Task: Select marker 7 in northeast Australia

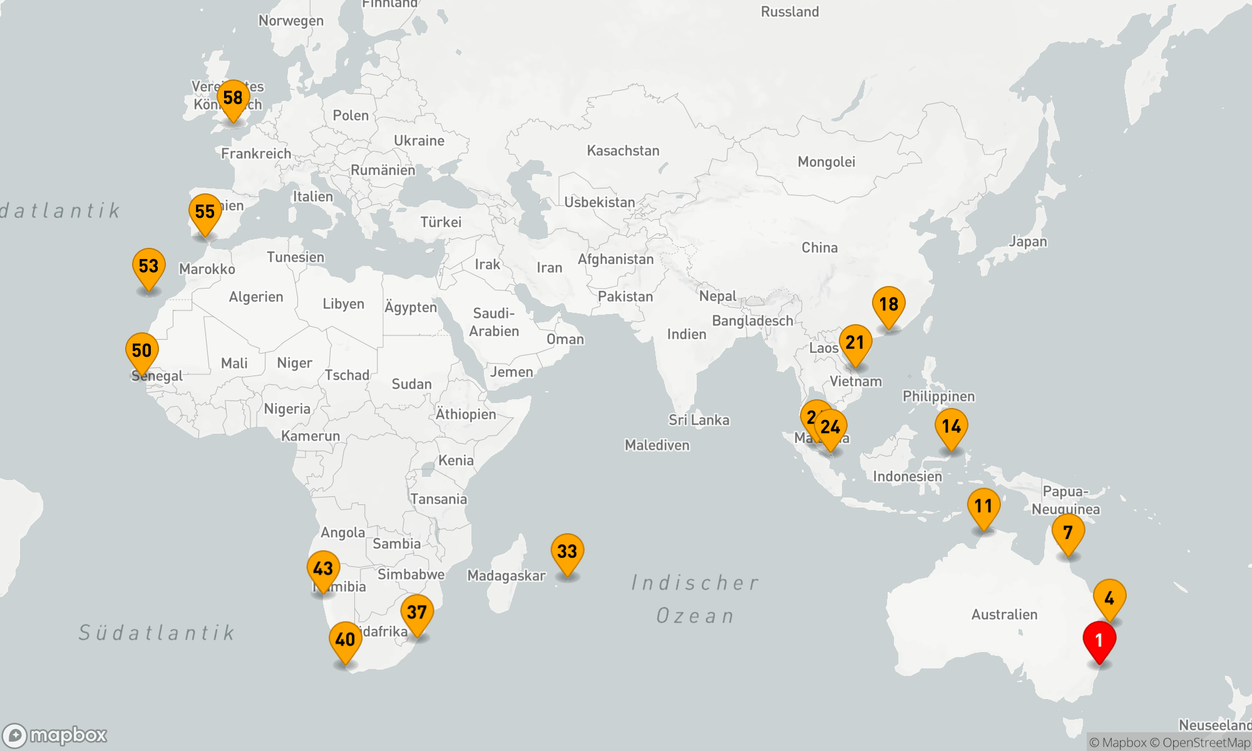Action: pos(1068,532)
